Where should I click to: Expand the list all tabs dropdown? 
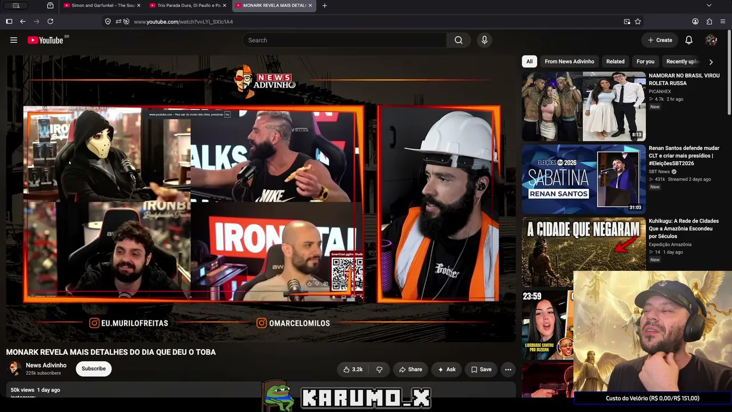[709, 6]
